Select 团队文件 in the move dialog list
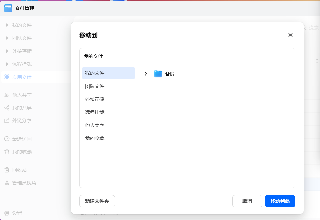 click(95, 86)
